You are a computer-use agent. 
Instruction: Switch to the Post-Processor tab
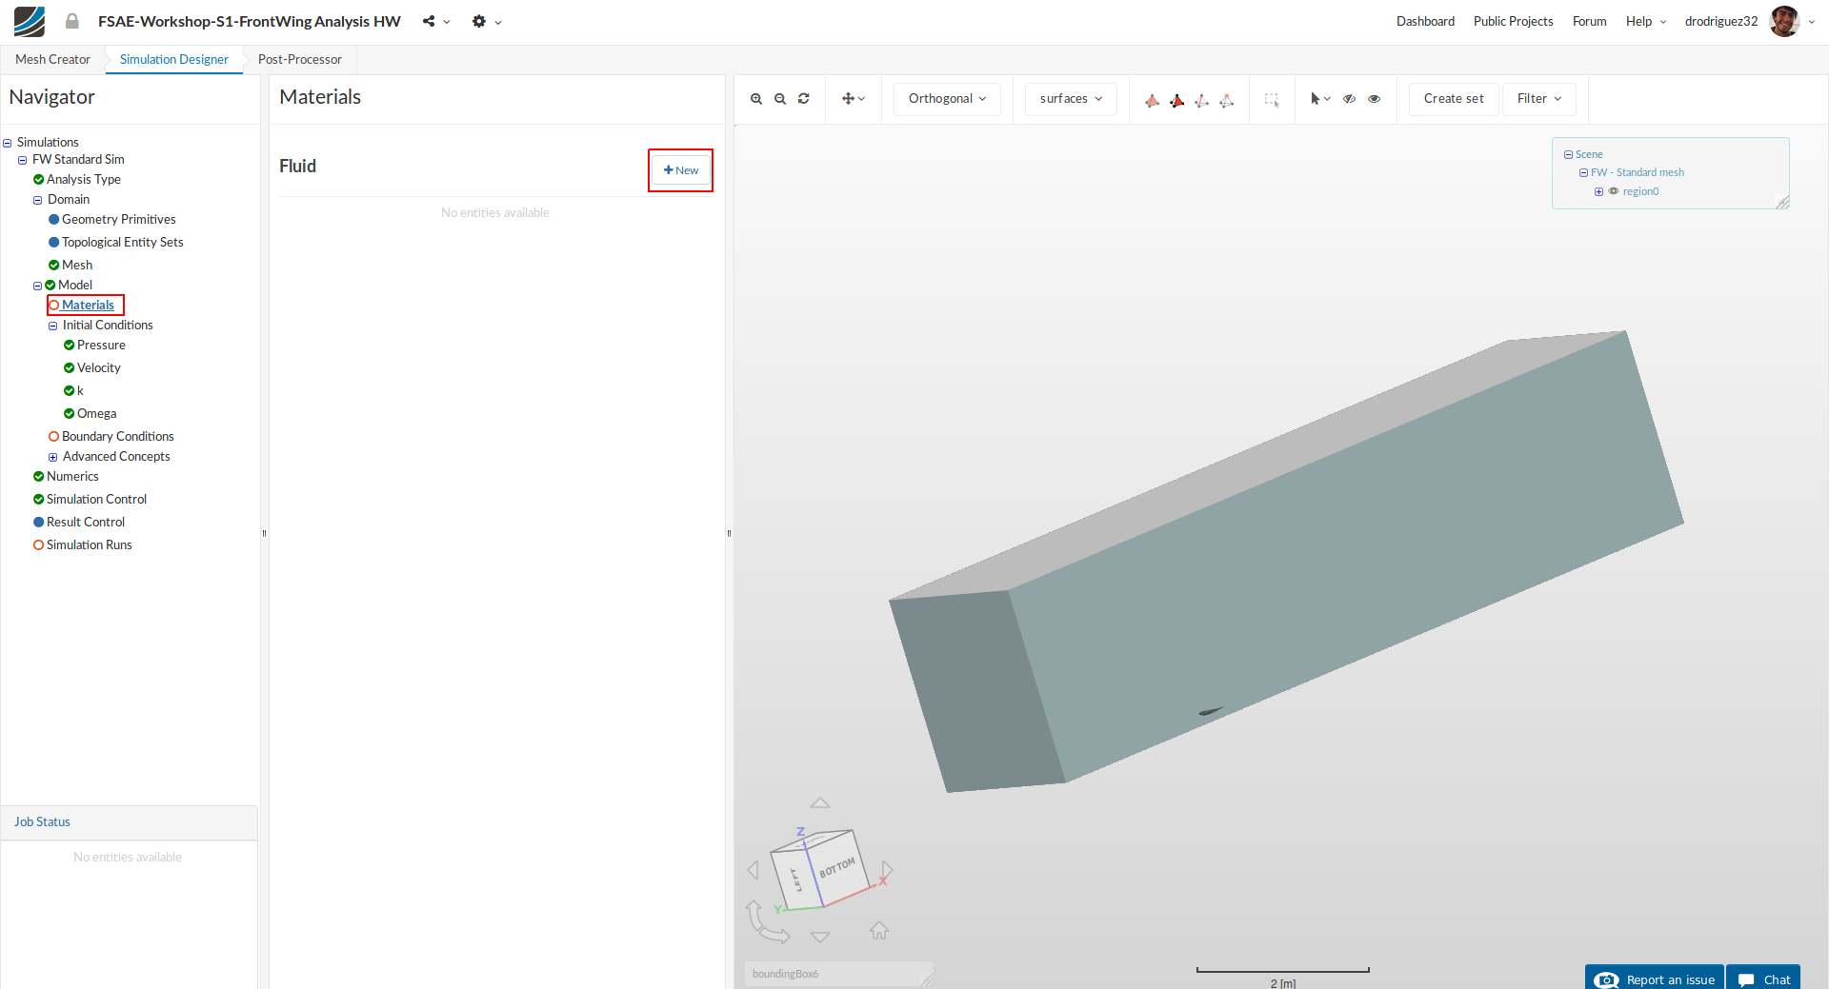coord(299,59)
